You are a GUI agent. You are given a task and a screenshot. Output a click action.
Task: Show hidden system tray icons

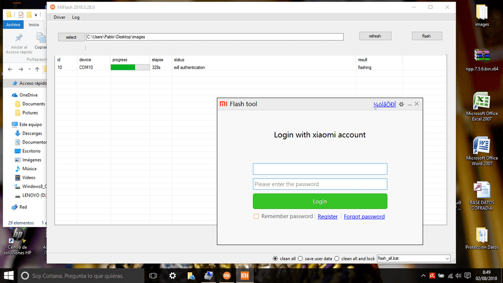click(424, 276)
